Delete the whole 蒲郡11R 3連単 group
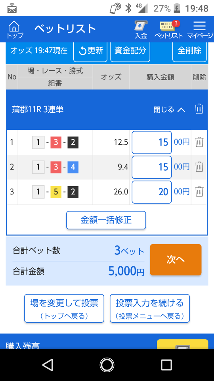This screenshot has height=381, width=214. [x=199, y=109]
